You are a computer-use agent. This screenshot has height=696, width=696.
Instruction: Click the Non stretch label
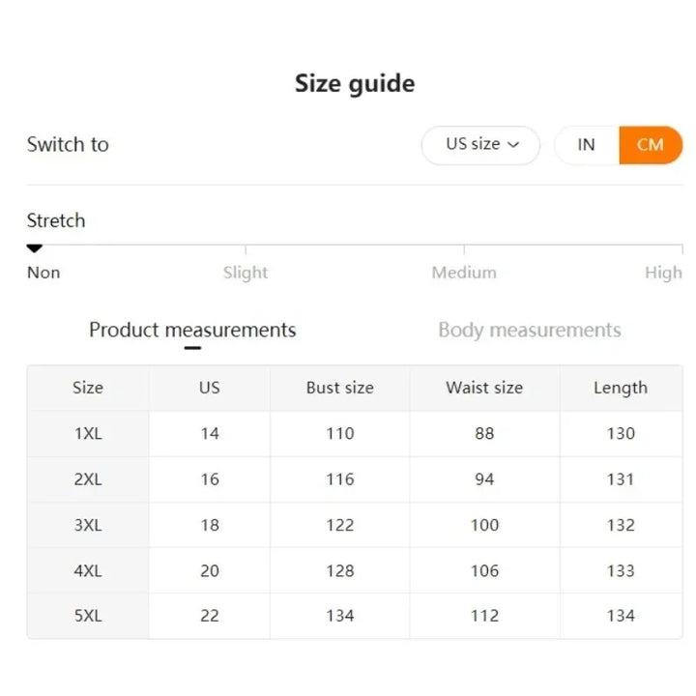[x=43, y=273]
